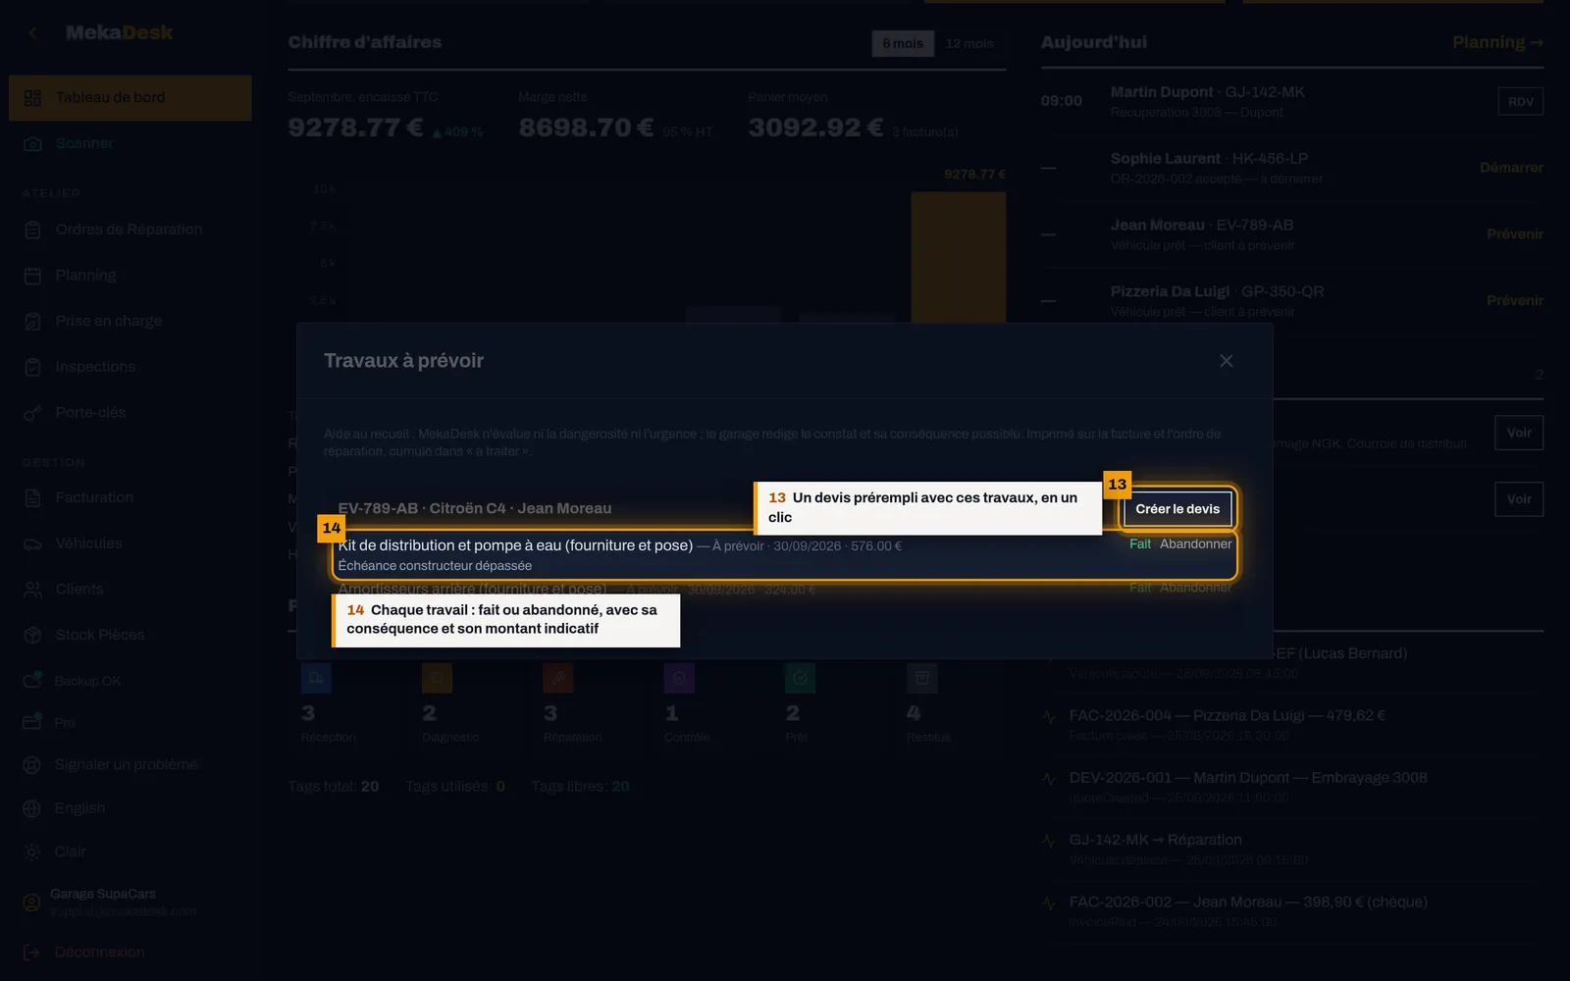Image resolution: width=1570 pixels, height=981 pixels.
Task: Open the GJ-142-MK → Réparation activity entry
Action: coord(1292,850)
